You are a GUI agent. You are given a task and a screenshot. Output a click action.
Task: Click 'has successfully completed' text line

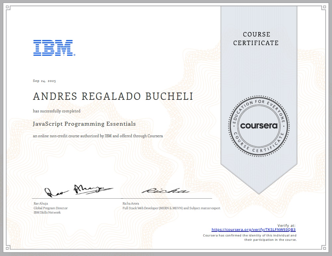click(56, 111)
